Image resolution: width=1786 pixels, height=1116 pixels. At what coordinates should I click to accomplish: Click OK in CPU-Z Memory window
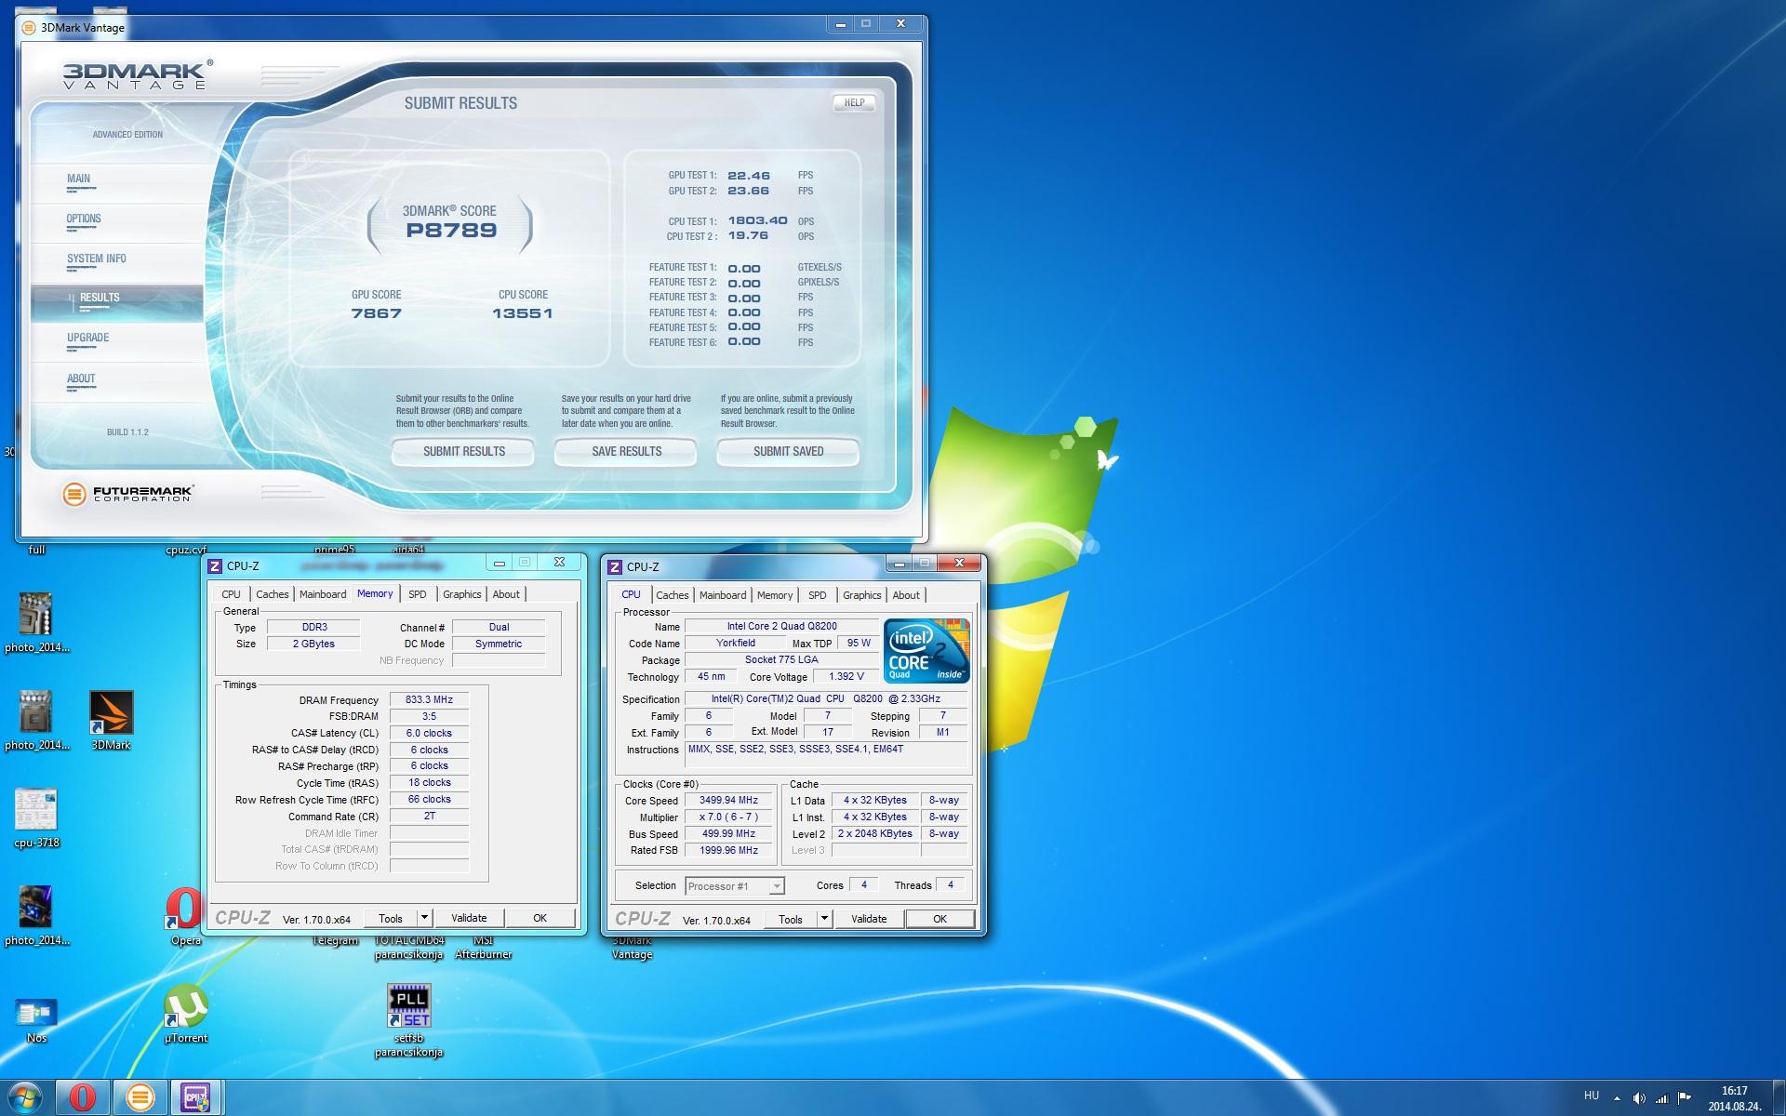click(x=540, y=918)
